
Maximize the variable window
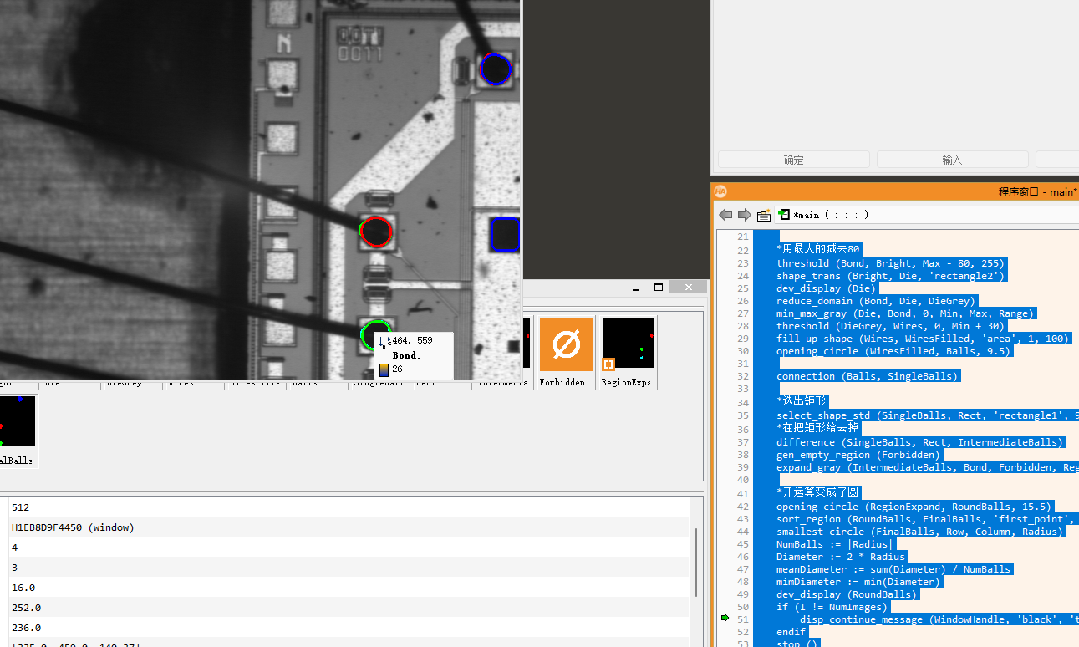tap(659, 288)
